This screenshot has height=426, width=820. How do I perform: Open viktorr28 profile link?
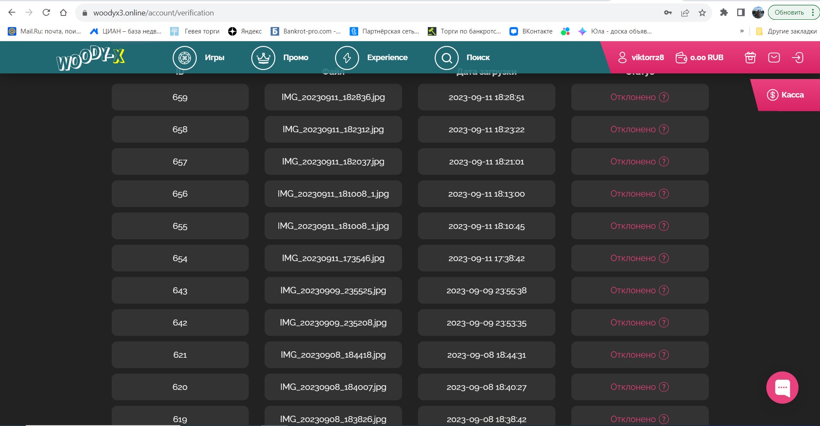pyautogui.click(x=641, y=58)
